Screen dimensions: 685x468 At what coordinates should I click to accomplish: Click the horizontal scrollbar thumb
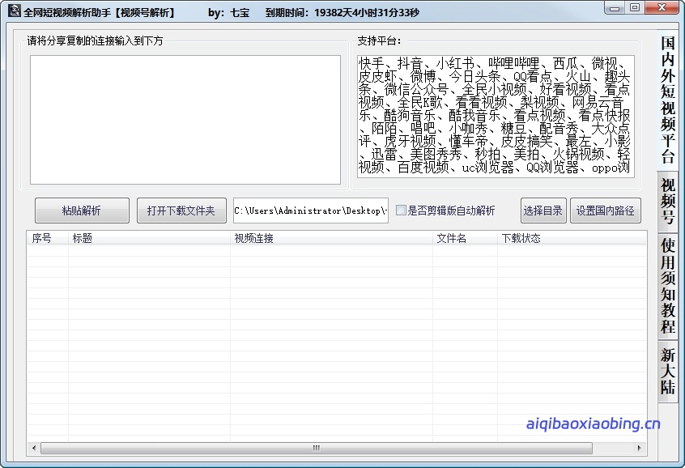click(x=317, y=448)
